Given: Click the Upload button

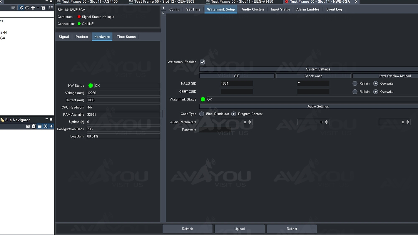Looking at the screenshot, I should click(240, 229).
